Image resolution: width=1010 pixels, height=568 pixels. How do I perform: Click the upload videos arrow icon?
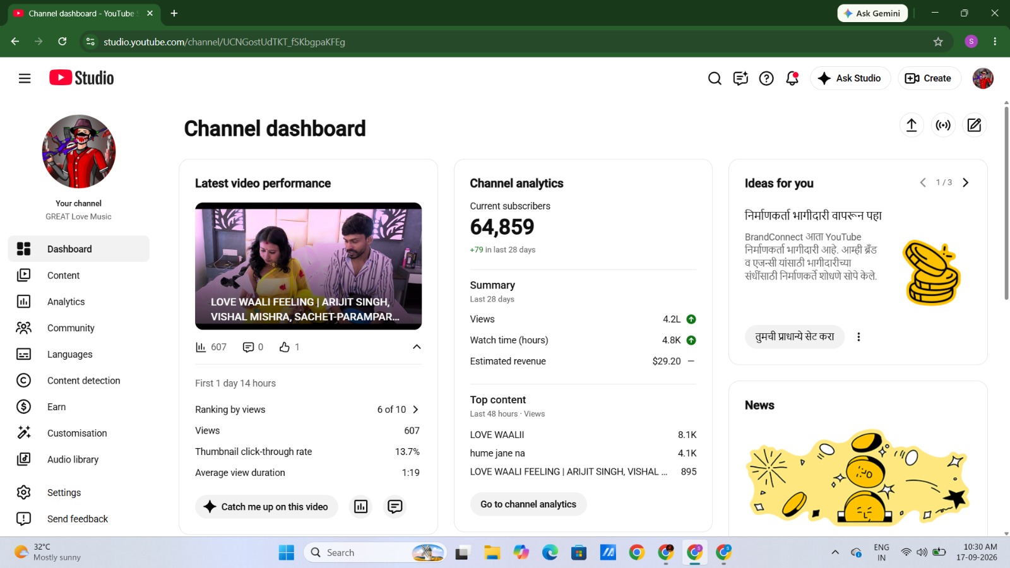tap(912, 125)
